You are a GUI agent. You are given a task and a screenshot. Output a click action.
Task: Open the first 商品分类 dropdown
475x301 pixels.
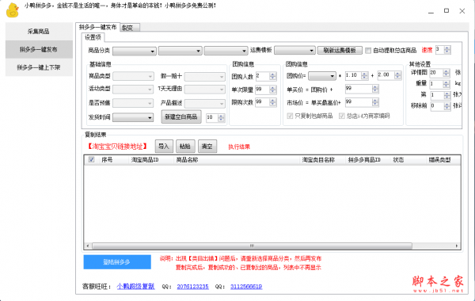pos(135,51)
